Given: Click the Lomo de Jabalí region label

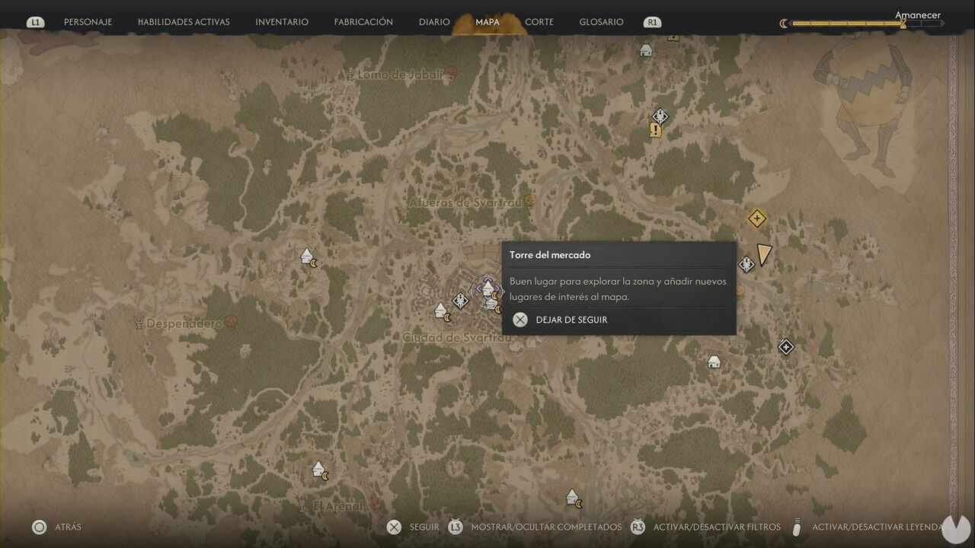Looking at the screenshot, I should click(x=400, y=75).
